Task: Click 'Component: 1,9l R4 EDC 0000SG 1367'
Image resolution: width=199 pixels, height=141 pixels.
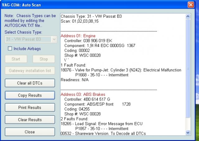Action: [100, 45]
